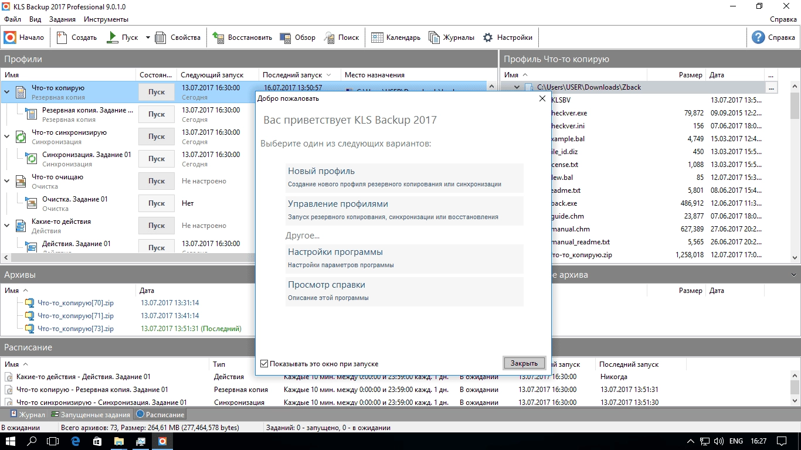Select the Очистка. Задание 01 task icon
Screen dimensions: 801x450
point(32,203)
